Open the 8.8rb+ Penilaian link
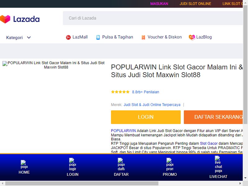 coord(145,92)
